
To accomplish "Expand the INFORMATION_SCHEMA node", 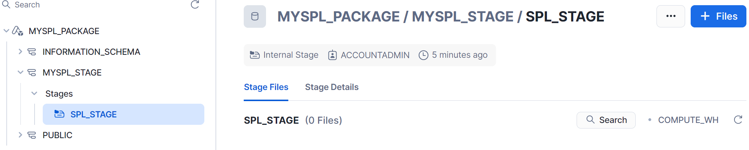I will tap(20, 52).
